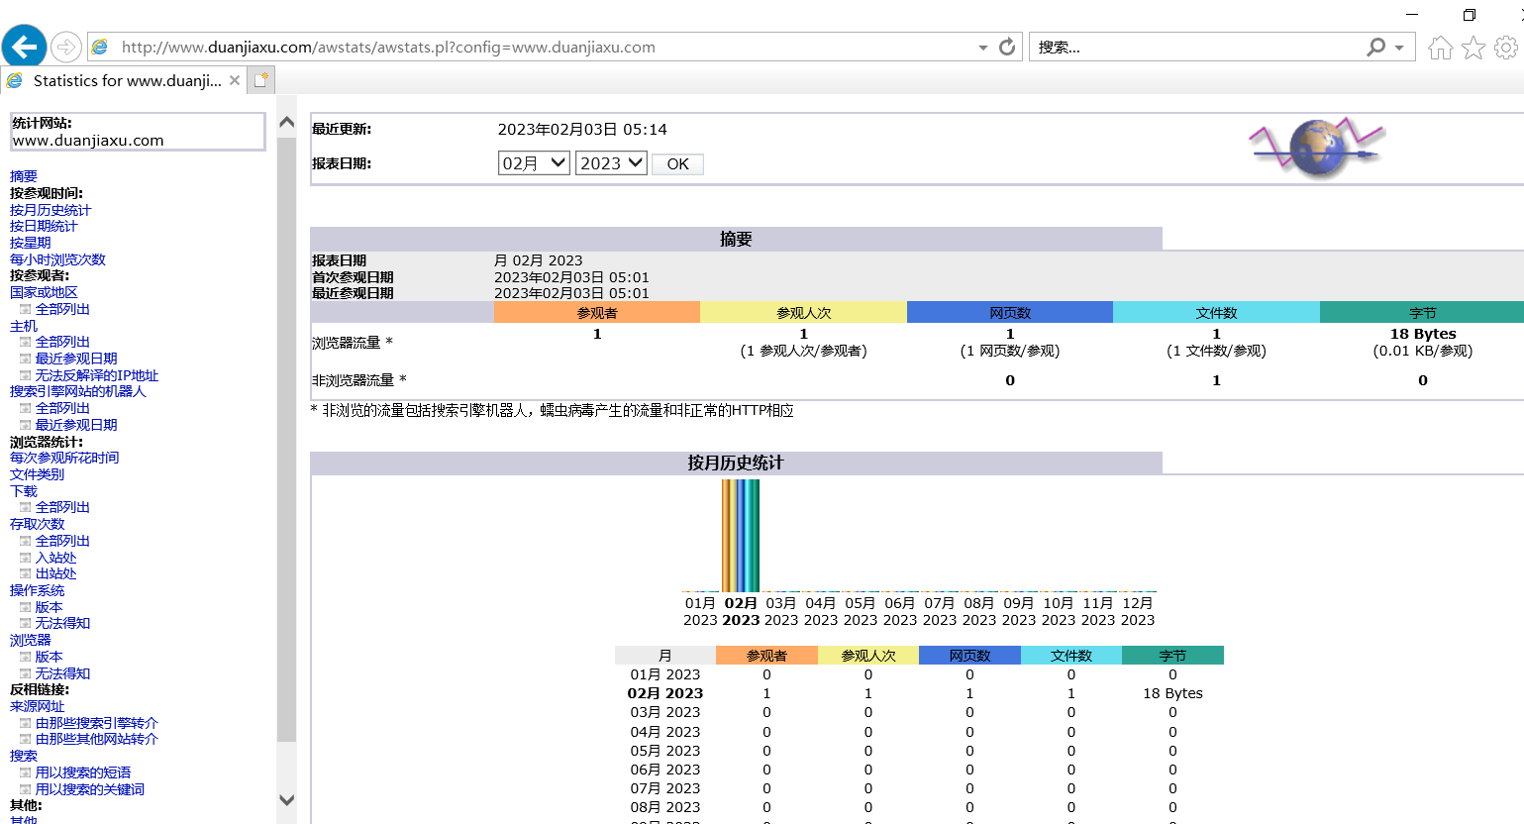Click the browser forward arrow button
Image resolution: width=1524 pixels, height=824 pixels.
pyautogui.click(x=65, y=47)
